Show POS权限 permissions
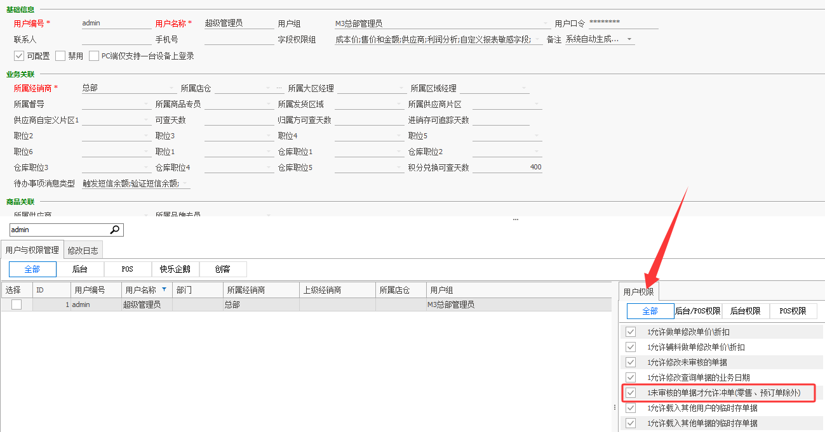 [x=793, y=311]
